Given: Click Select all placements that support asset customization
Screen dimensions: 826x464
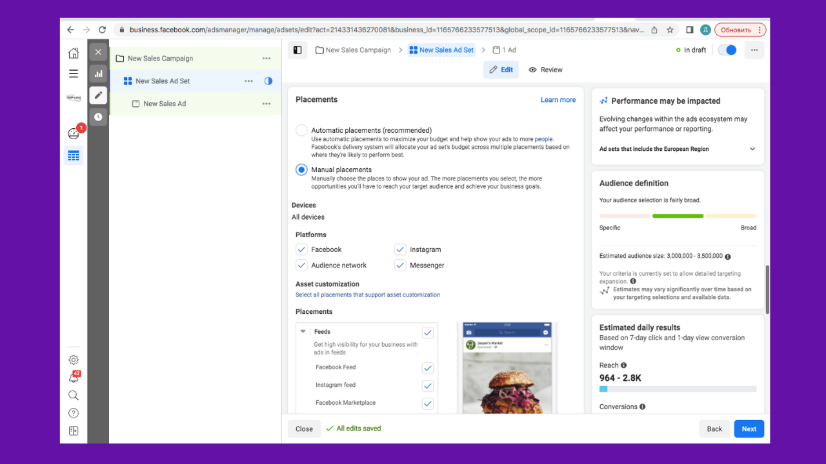Looking at the screenshot, I should pos(368,295).
